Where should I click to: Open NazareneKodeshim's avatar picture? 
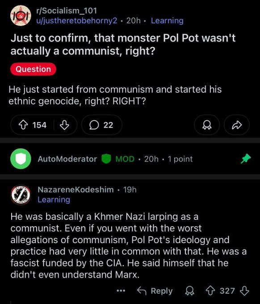pos(21,195)
